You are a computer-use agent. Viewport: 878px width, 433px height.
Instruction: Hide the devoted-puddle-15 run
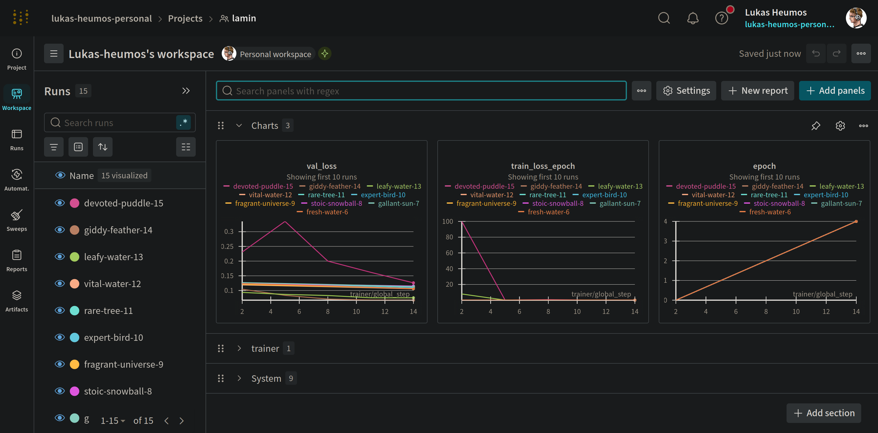(x=60, y=203)
